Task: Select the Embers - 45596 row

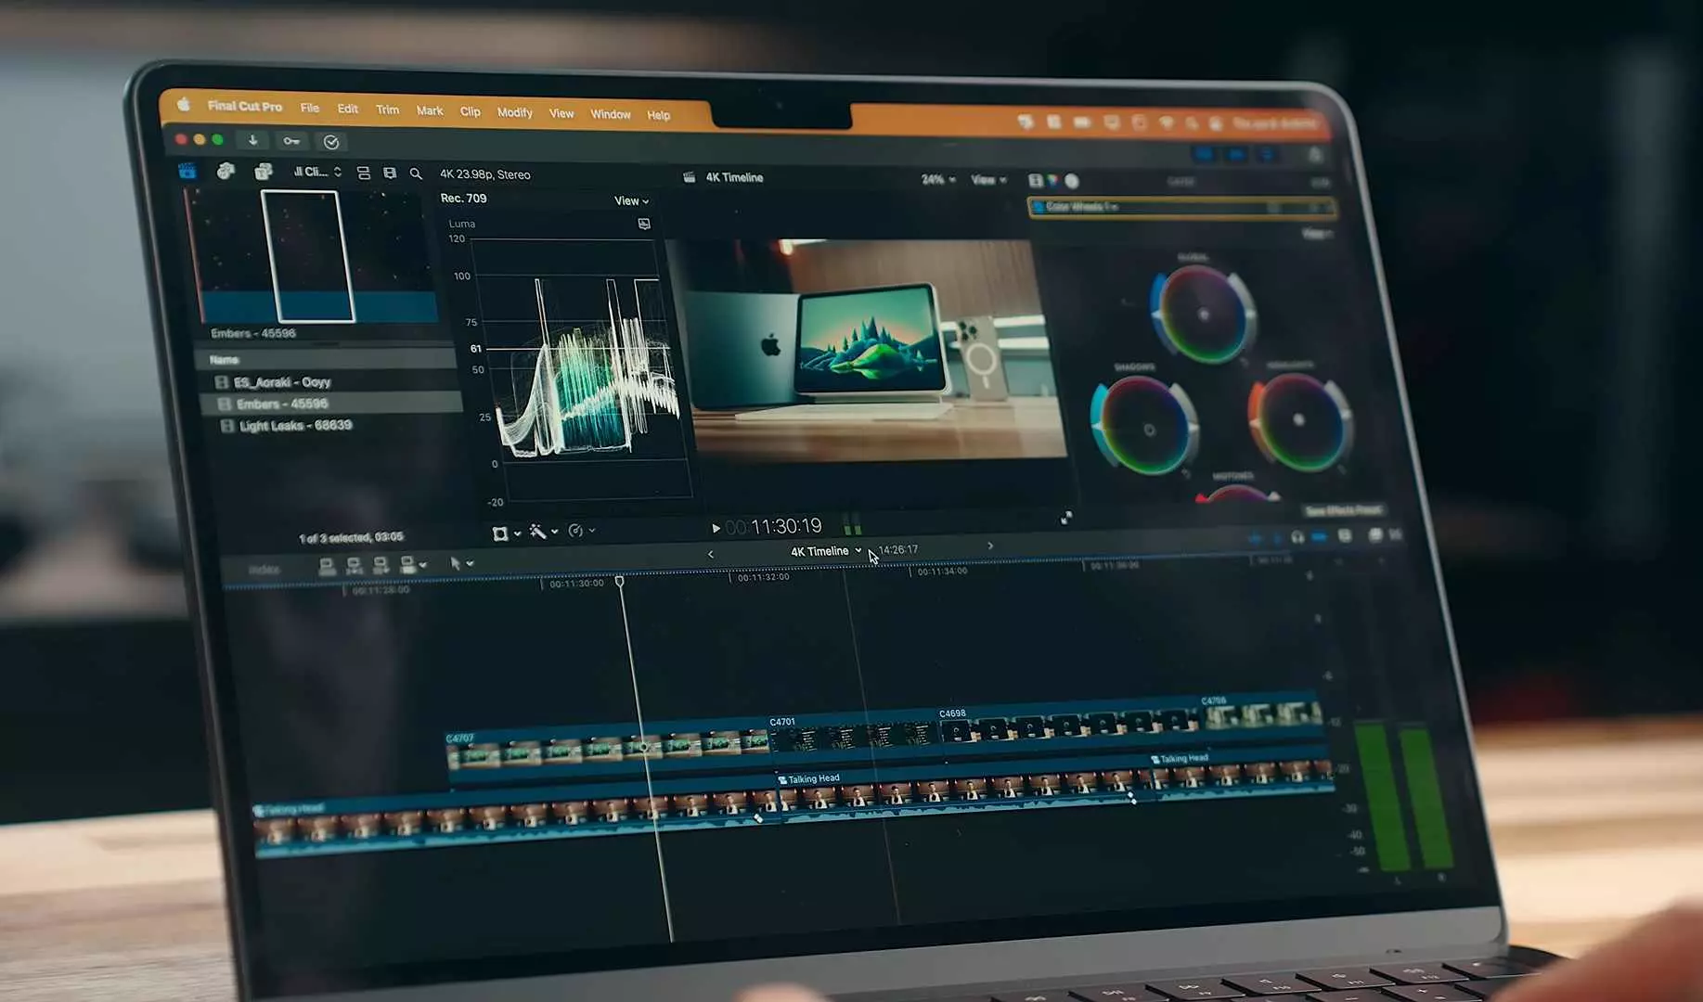Action: tap(331, 404)
